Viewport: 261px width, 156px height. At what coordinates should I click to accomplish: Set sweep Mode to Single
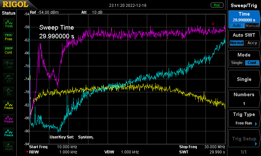pos(237,63)
